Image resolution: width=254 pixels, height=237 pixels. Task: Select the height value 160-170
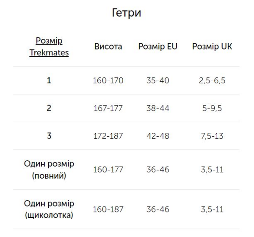click(x=108, y=80)
